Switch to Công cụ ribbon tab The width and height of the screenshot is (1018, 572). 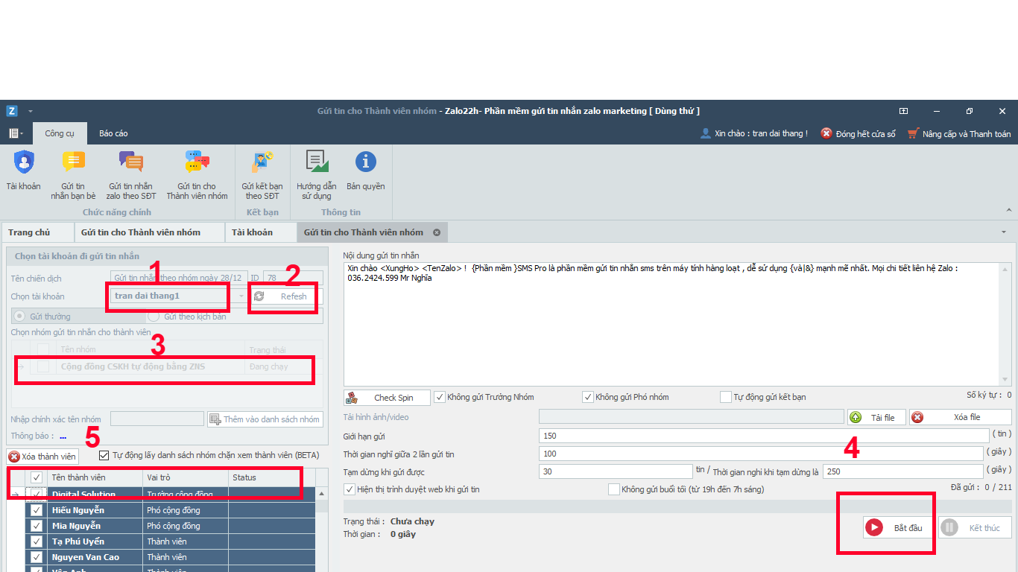point(60,133)
